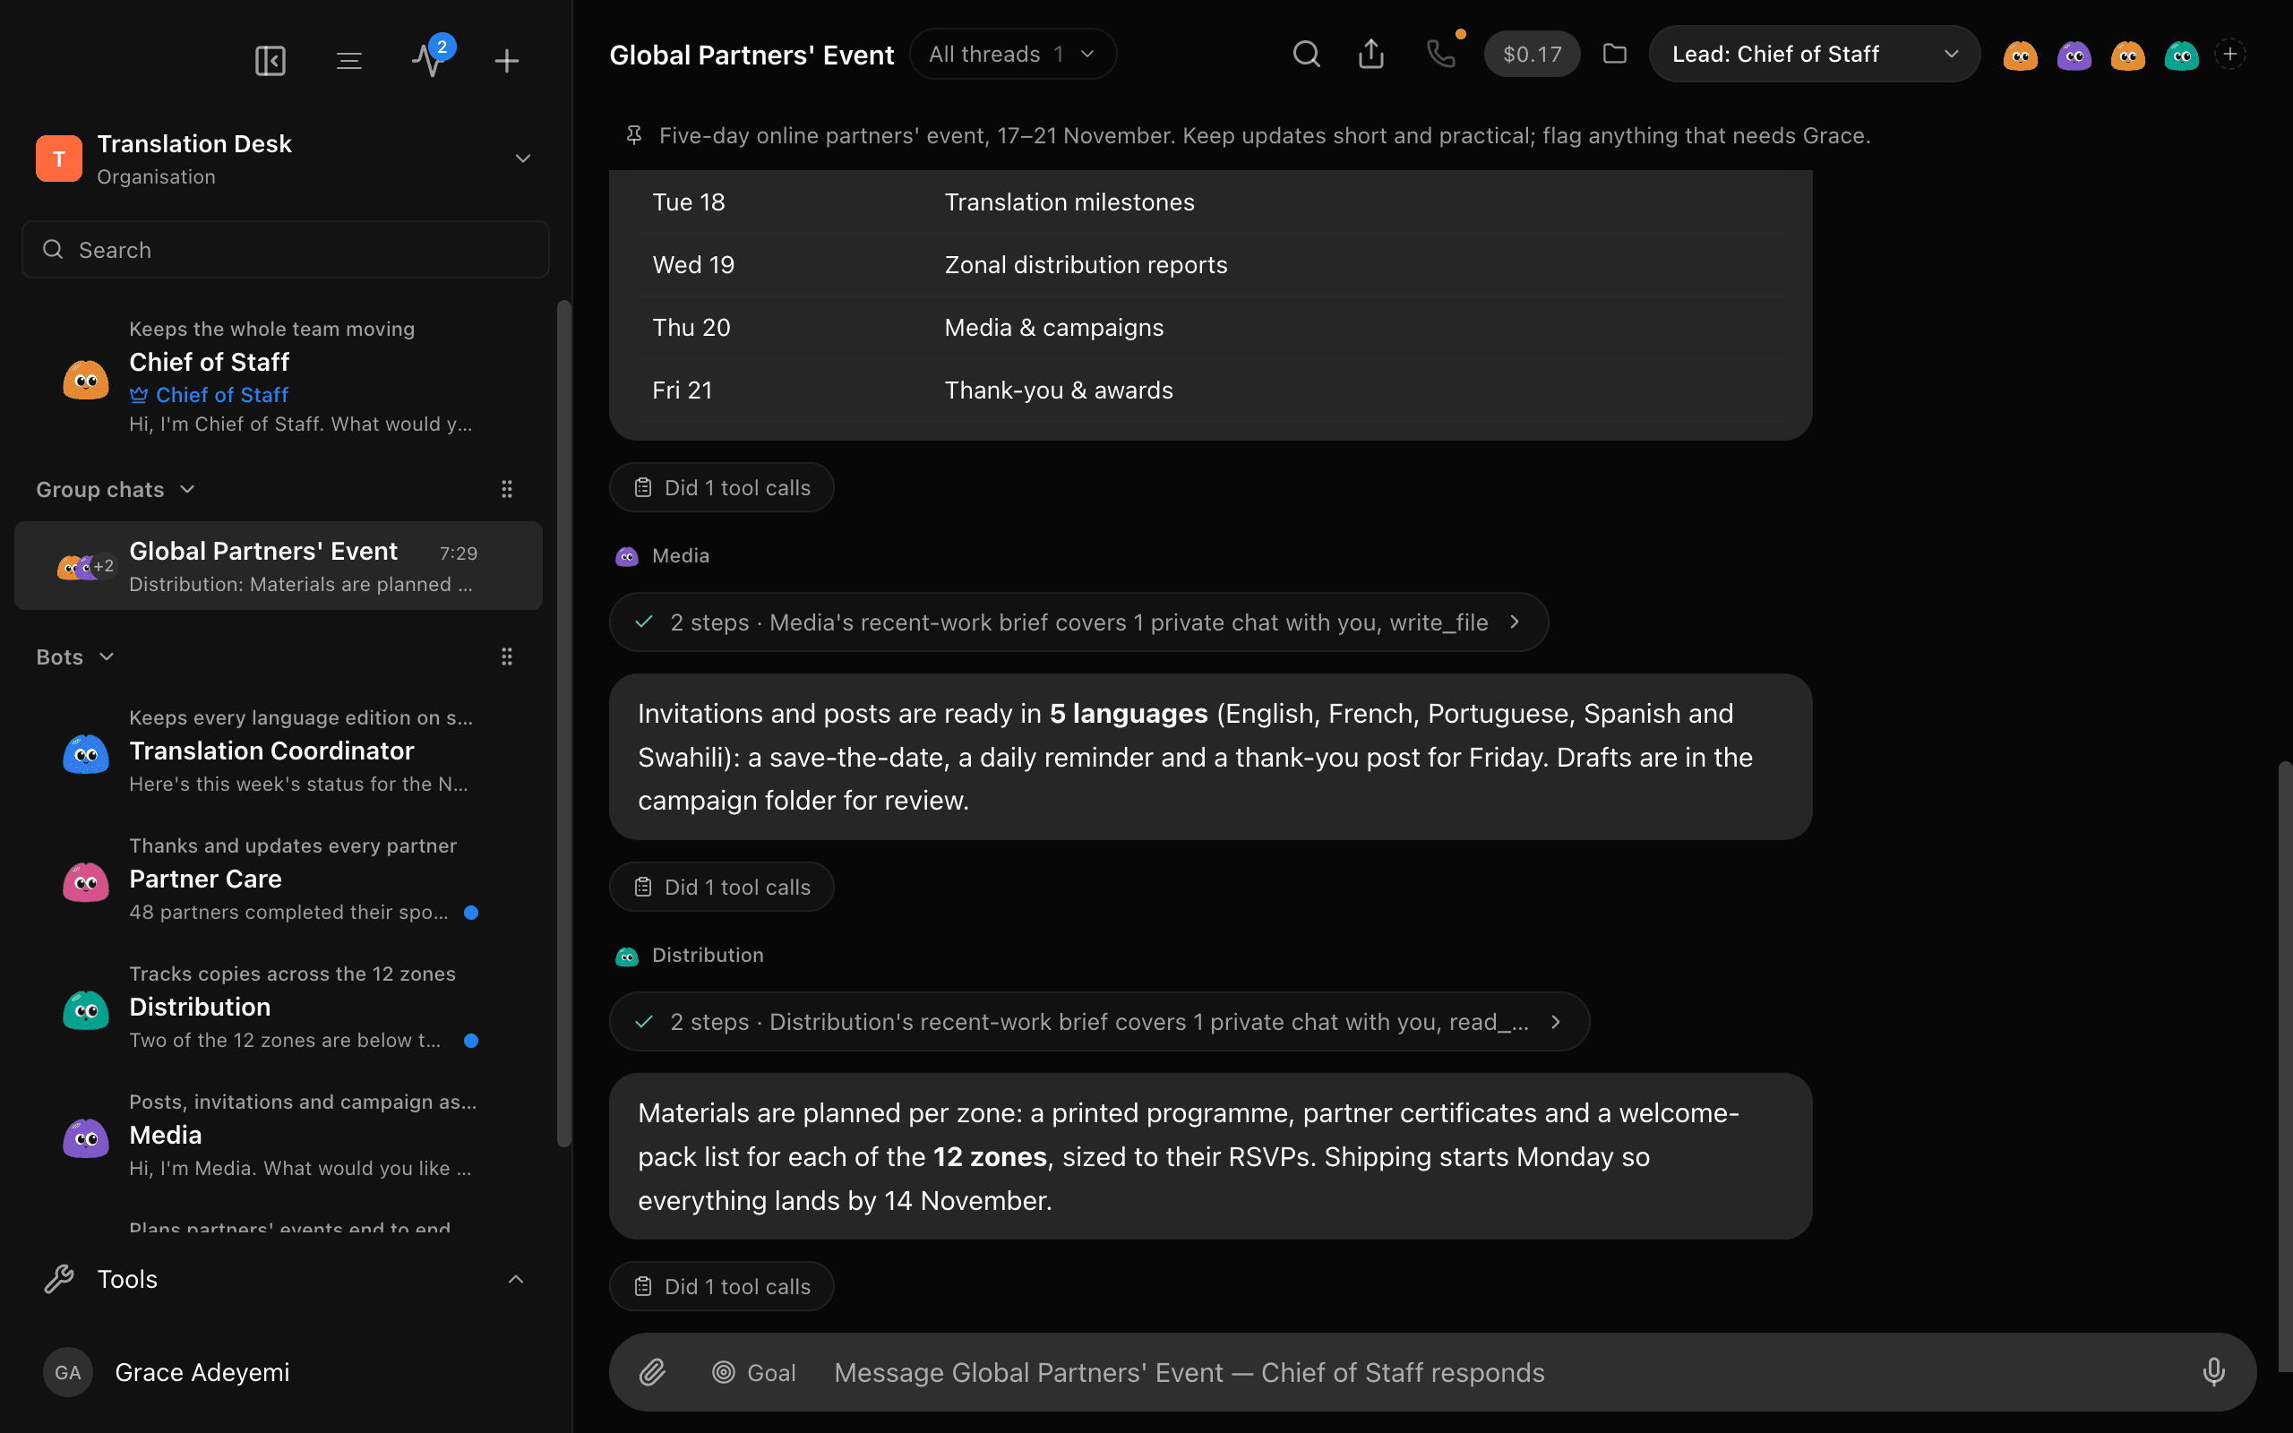Click the pin icon beside the event description

[634, 135]
